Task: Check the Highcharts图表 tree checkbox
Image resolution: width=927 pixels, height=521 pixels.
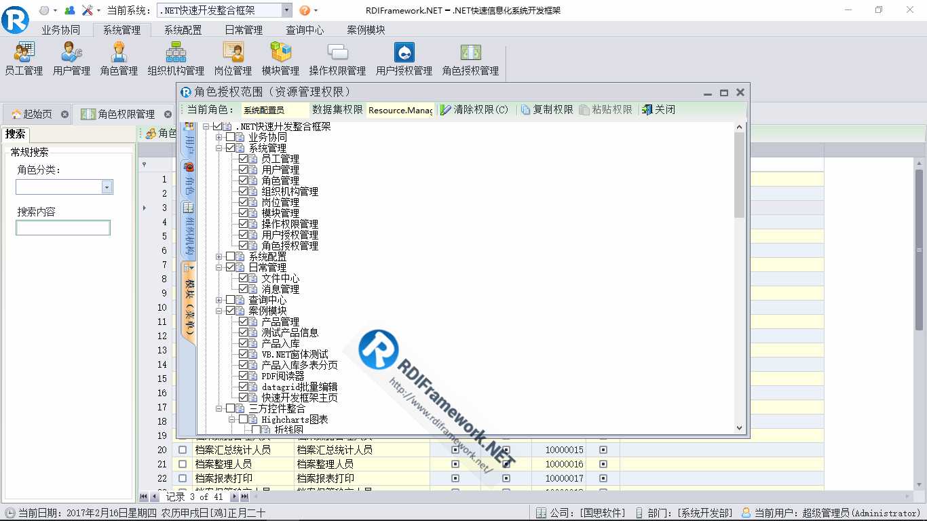Action: click(243, 420)
